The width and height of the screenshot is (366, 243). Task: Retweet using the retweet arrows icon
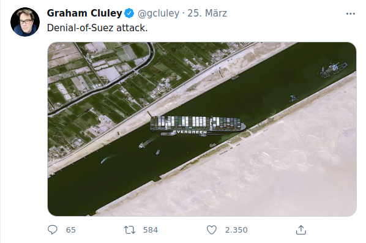(129, 230)
